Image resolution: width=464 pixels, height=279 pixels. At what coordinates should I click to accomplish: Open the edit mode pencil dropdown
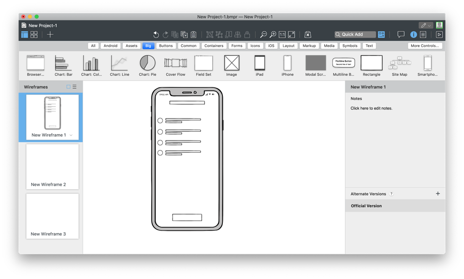[x=426, y=26]
